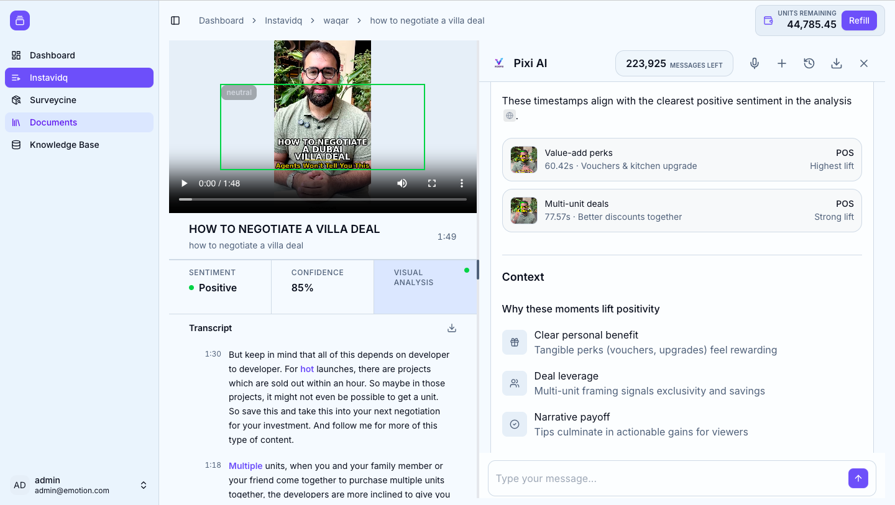Open Surveycine from the sidebar
This screenshot has height=505, width=895.
pos(79,100)
